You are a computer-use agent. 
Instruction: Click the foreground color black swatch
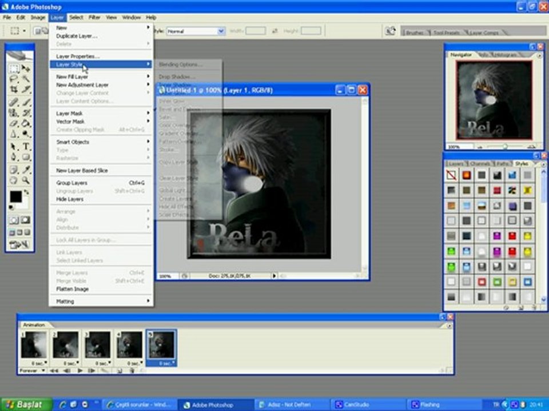click(x=15, y=197)
